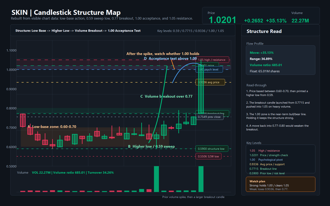Click the prior volume spike footnote caption
The image size is (330, 206).
(x=193, y=197)
